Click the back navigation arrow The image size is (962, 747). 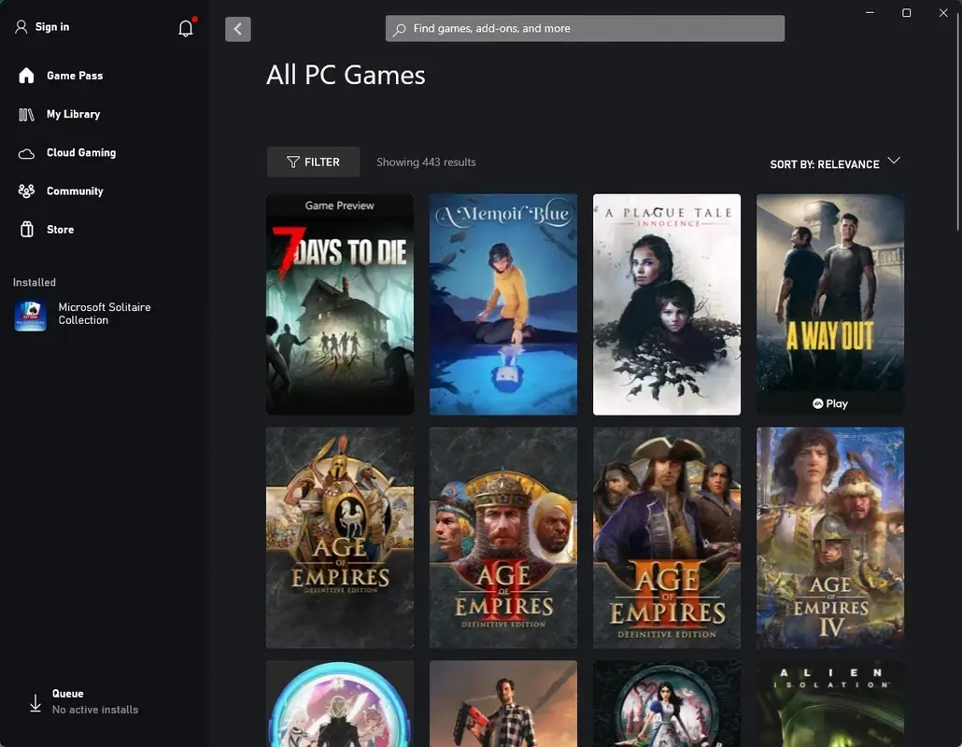pyautogui.click(x=237, y=29)
